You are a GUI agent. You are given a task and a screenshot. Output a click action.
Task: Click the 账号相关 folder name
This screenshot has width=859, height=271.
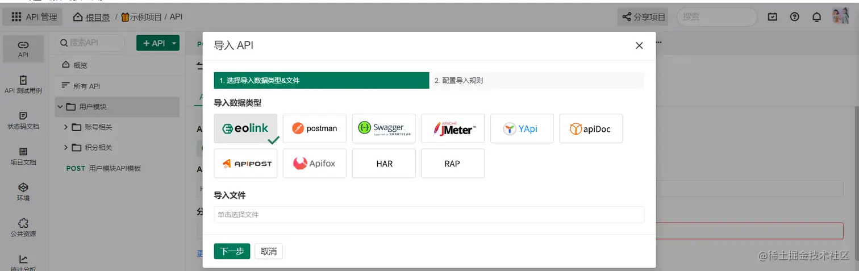(x=98, y=127)
